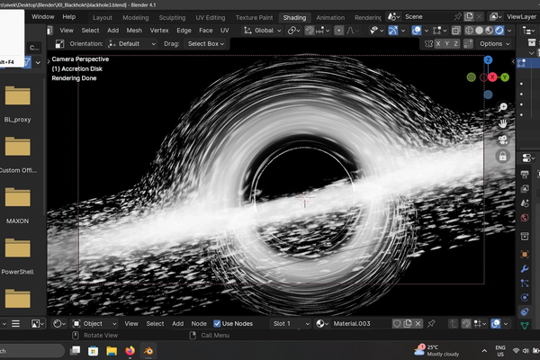Toggle the camera view icon
The image size is (540, 360).
[503, 139]
